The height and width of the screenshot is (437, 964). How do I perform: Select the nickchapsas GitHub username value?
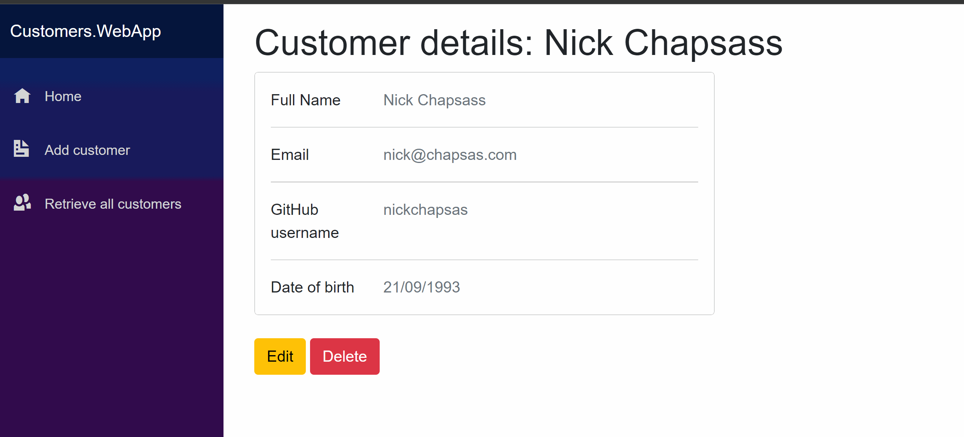coord(425,210)
